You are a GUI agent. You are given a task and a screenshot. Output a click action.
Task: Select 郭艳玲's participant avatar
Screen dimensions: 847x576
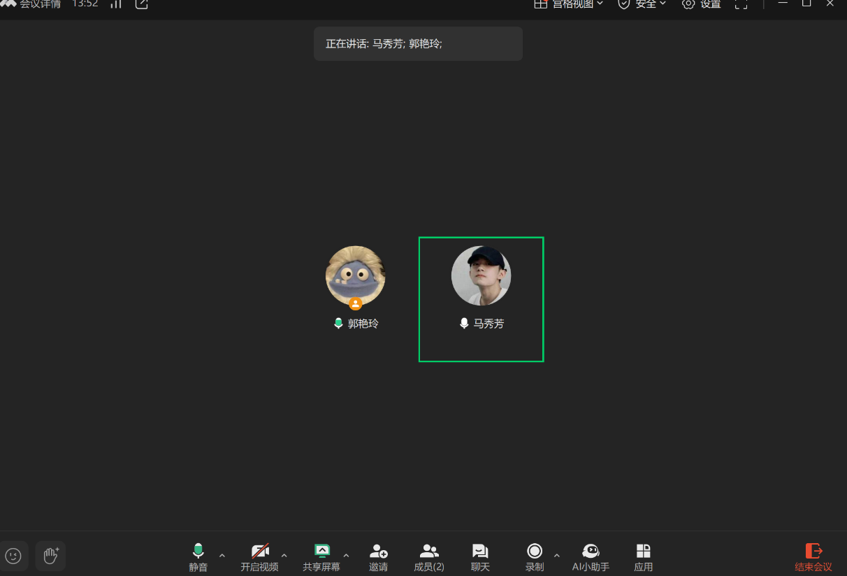[x=356, y=275]
